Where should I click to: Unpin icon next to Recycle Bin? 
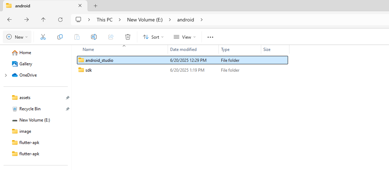(67, 109)
